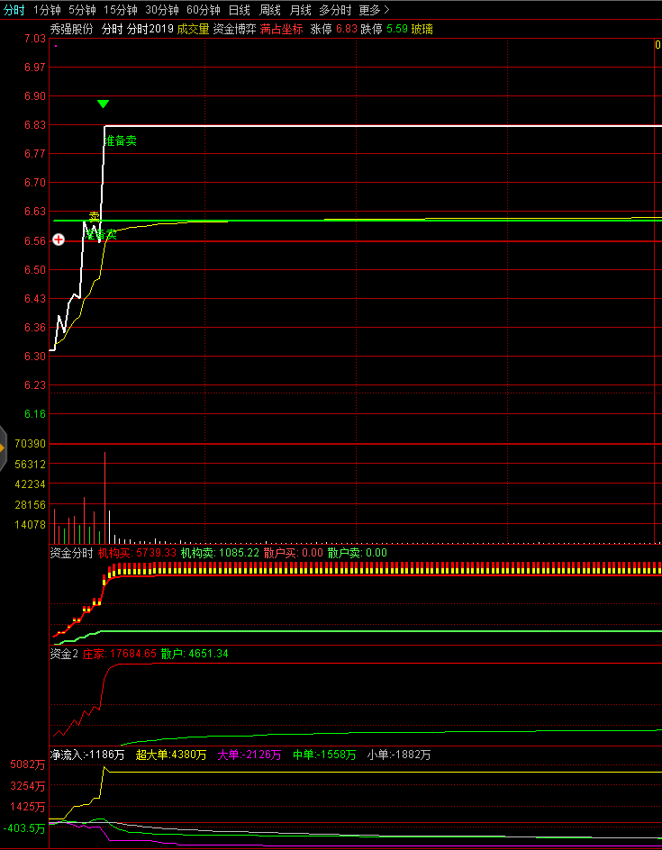
Task: Click the 资金分时 panel title
Action: (x=71, y=553)
